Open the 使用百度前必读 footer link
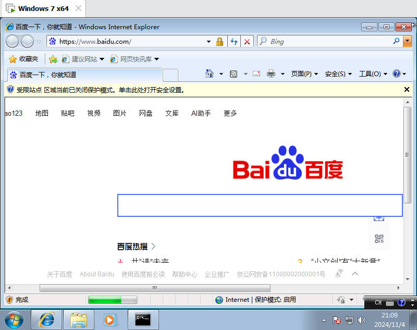The height and width of the screenshot is (330, 417). coord(143,274)
